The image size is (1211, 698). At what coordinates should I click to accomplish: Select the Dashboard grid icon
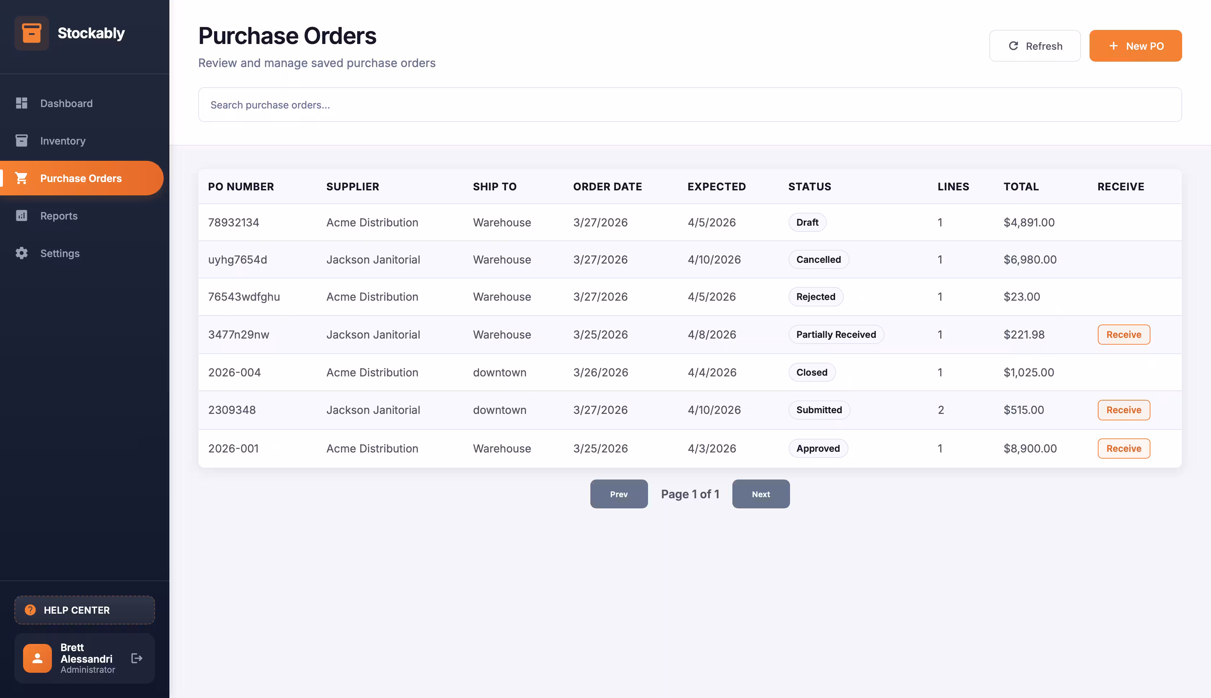pos(22,103)
